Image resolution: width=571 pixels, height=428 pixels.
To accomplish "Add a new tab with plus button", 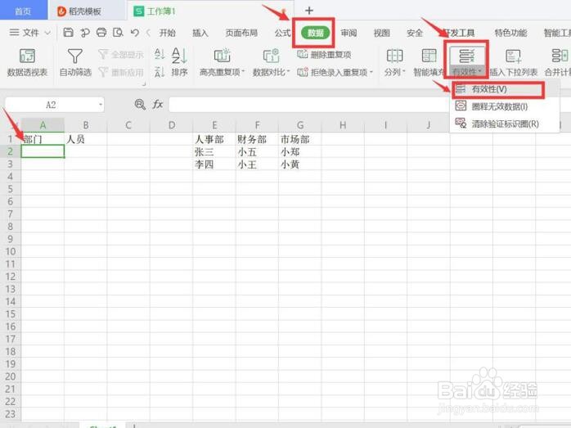I will pos(309,11).
